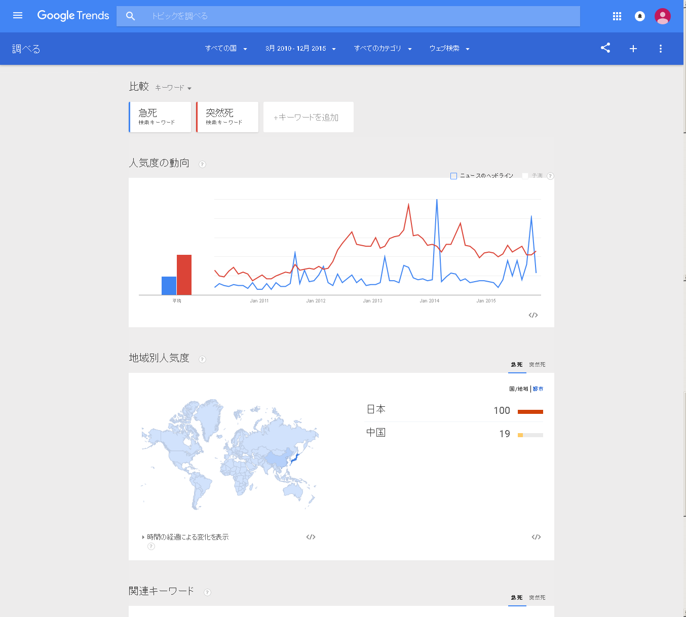
Task: Click embed code icon below trend chart
Action: (533, 315)
